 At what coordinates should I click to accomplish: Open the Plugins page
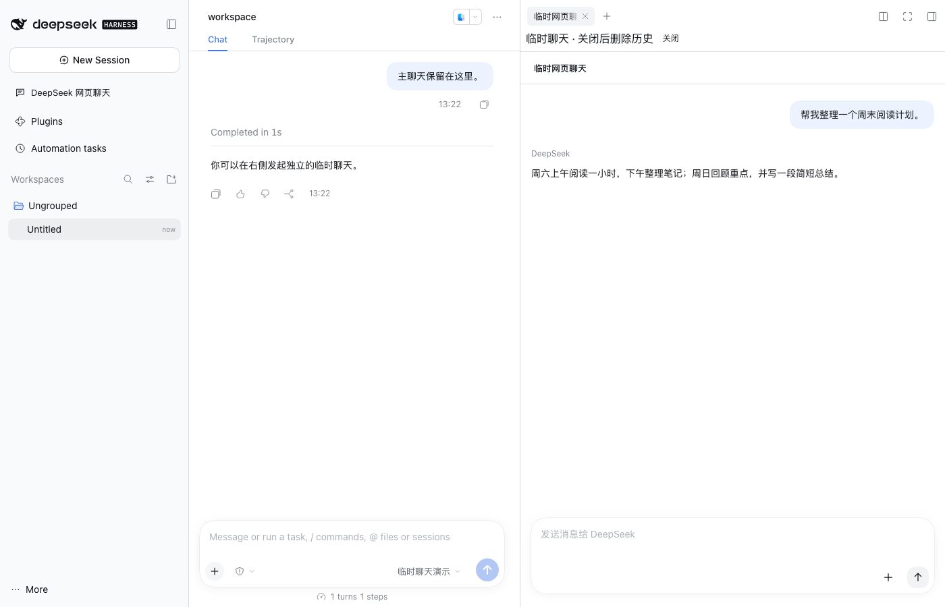[x=94, y=121]
